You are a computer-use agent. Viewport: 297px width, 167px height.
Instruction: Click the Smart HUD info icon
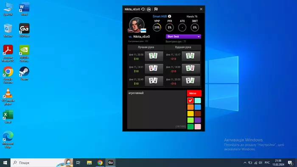(x=170, y=16)
